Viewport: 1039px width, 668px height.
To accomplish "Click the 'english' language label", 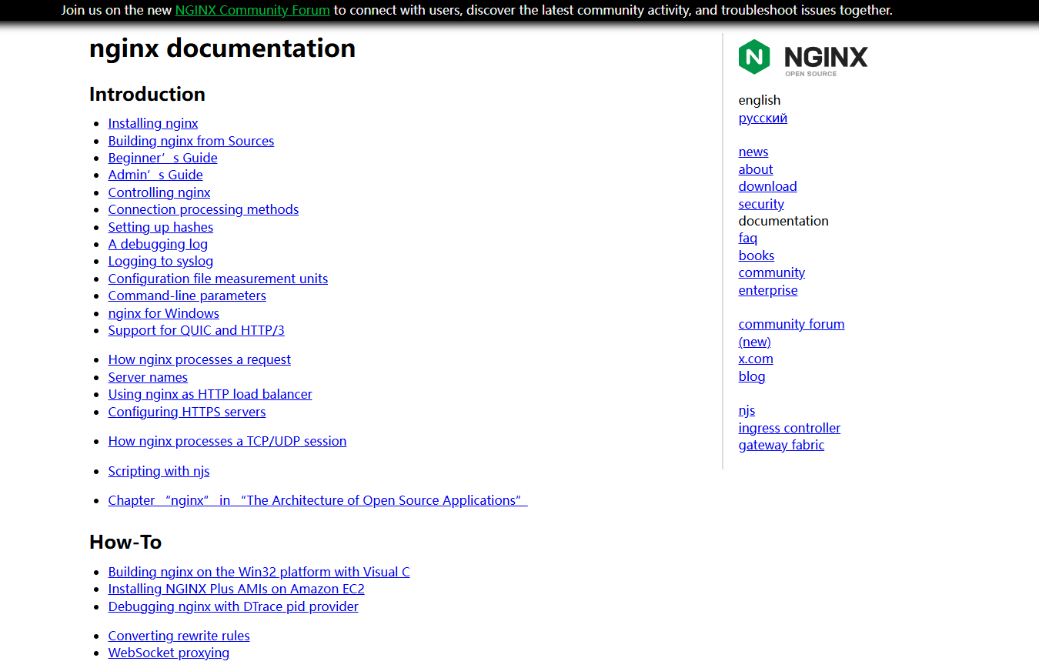I will coord(760,100).
